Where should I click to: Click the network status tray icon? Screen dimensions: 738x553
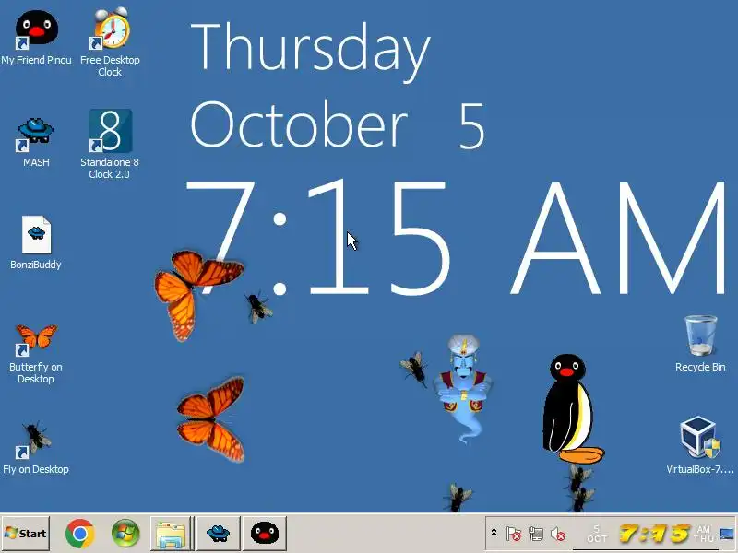(x=536, y=534)
